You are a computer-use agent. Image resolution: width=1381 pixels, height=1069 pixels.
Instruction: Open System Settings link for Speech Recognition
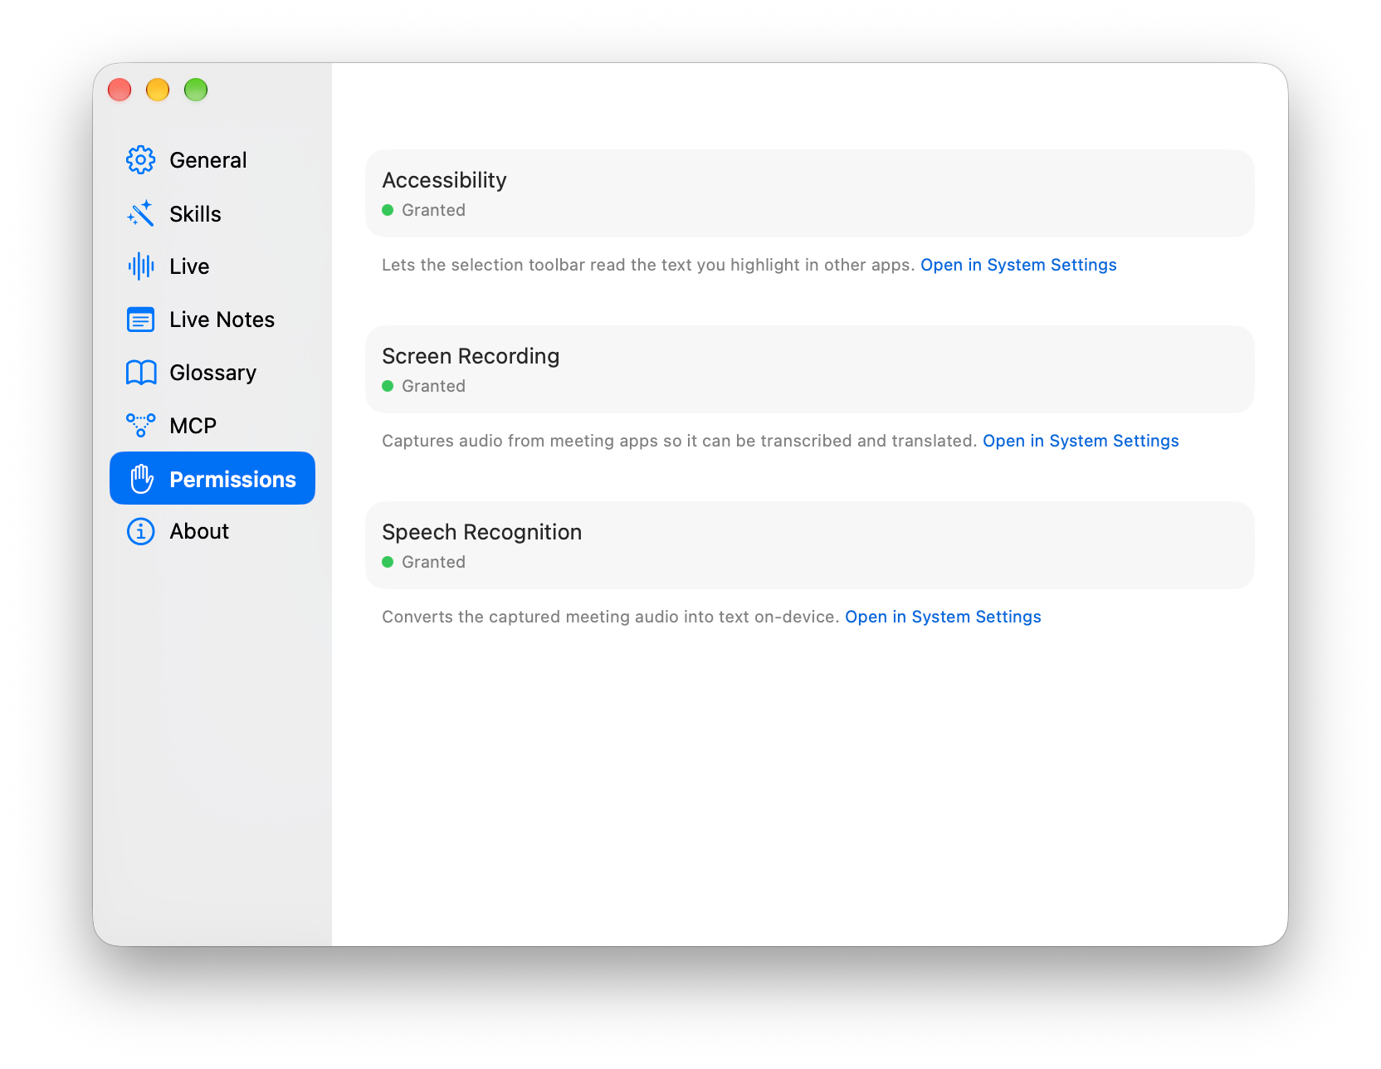coord(943,617)
